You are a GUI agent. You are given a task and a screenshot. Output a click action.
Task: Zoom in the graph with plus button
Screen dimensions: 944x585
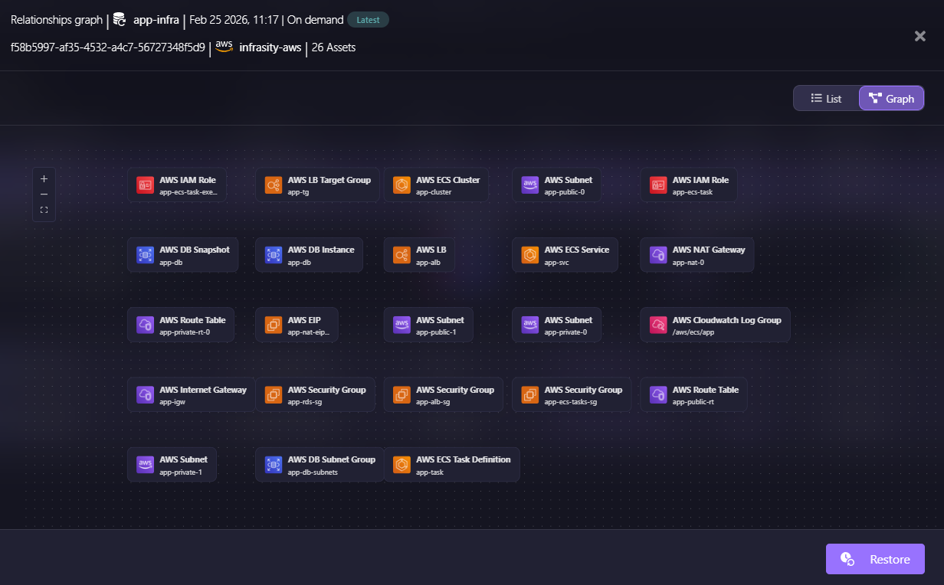pos(44,178)
